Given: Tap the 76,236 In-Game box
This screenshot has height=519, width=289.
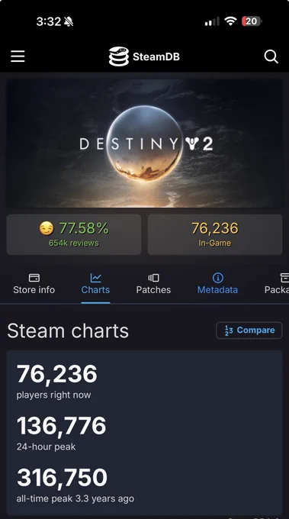Looking at the screenshot, I should (215, 234).
